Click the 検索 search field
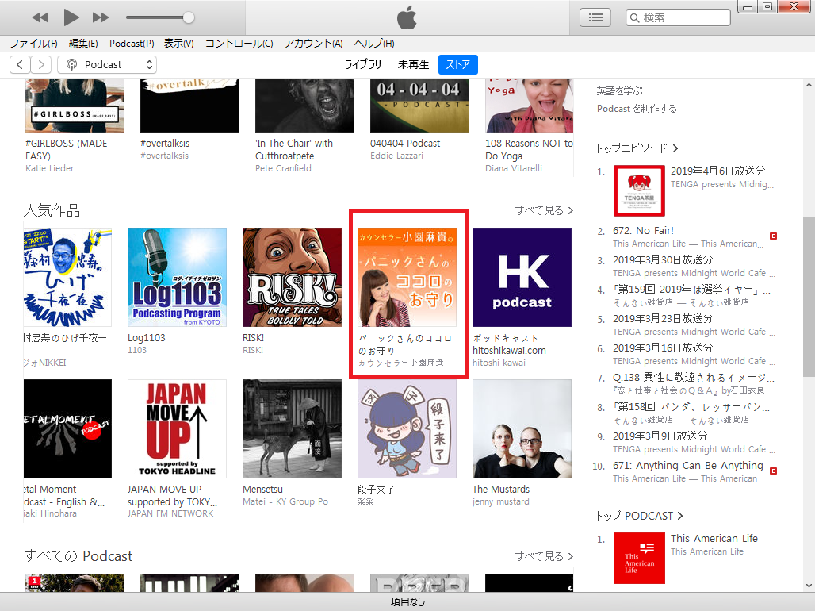This screenshot has height=611, width=815. tap(678, 17)
